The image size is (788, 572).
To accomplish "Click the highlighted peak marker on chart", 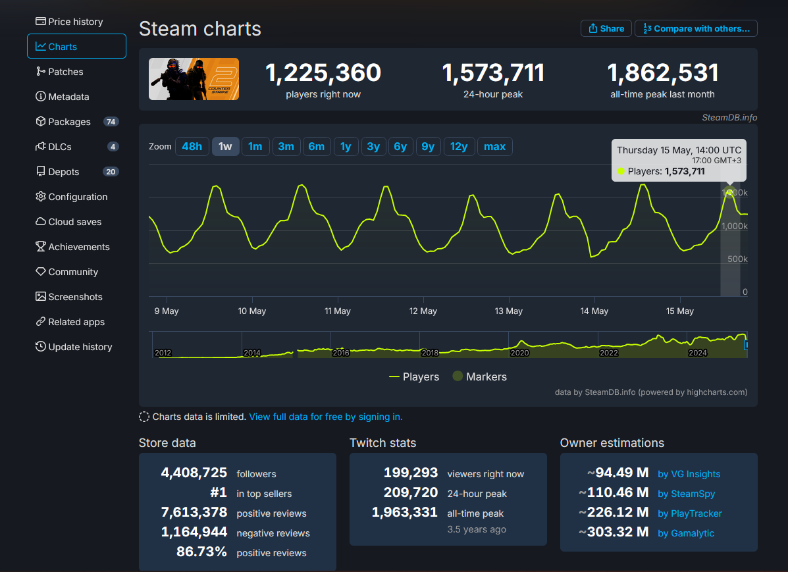I will point(729,192).
